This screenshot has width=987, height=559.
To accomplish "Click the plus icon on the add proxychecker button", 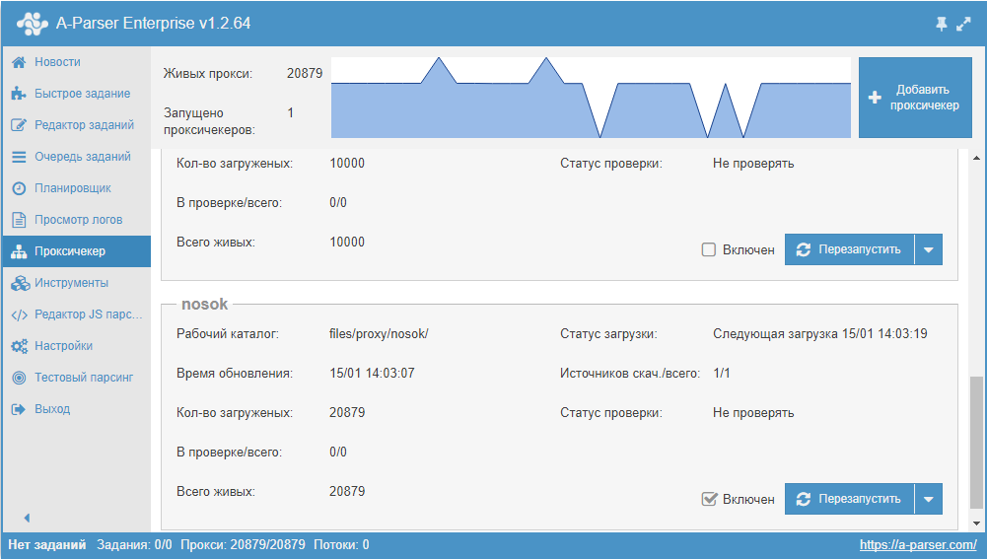I will coord(875,98).
